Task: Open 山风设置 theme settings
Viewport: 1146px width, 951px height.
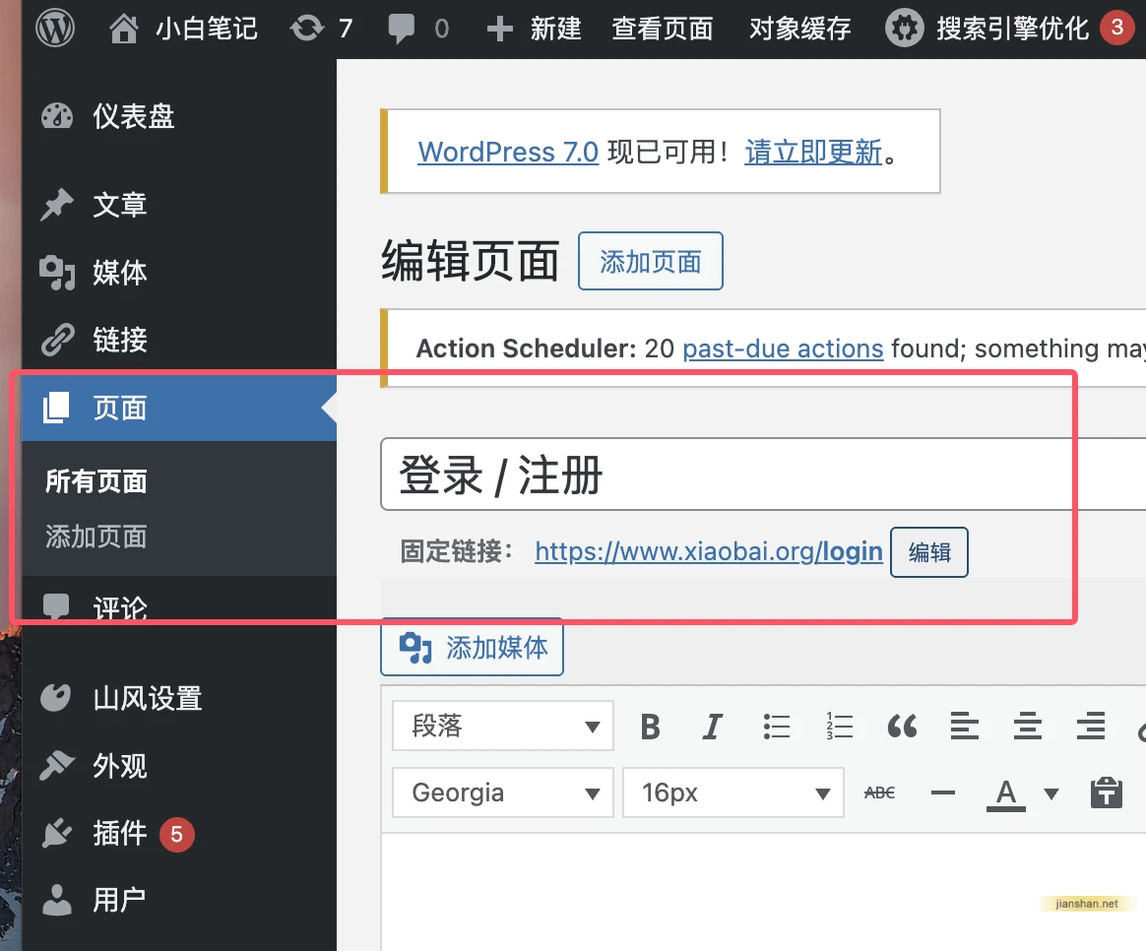Action: click(148, 698)
